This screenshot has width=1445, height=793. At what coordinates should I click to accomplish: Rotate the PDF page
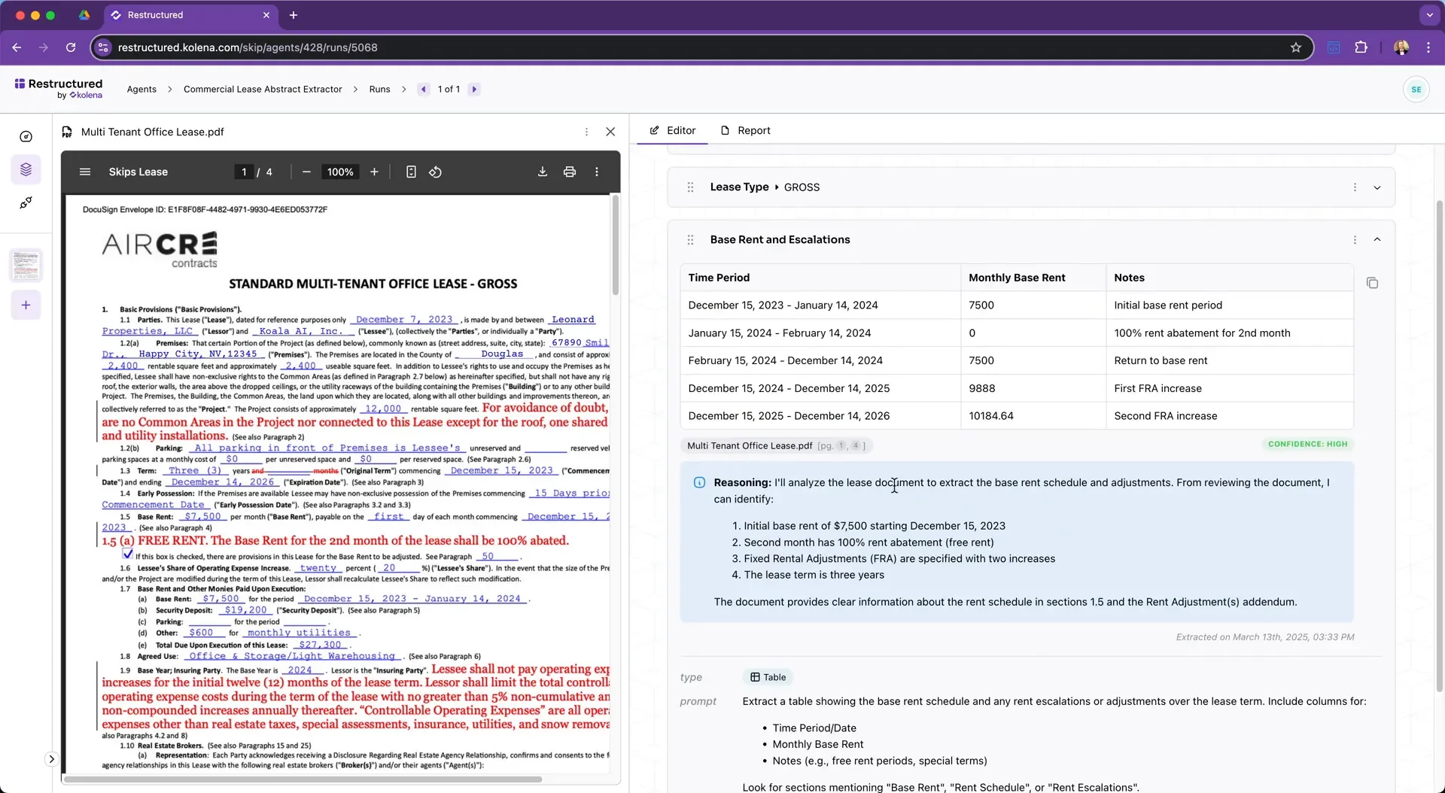(435, 172)
